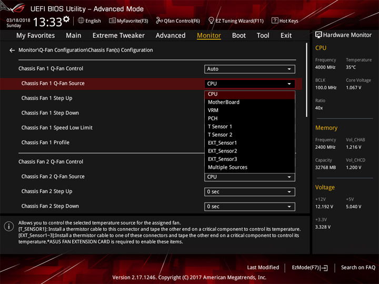
Task: Launch EZ Tuning Wizard(F11) bulb icon
Action: pyautogui.click(x=211, y=21)
